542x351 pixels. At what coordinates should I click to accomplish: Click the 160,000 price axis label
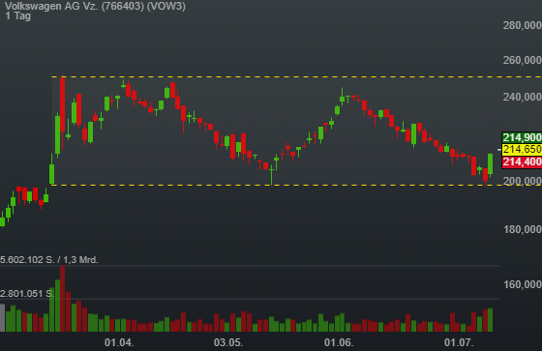523,284
